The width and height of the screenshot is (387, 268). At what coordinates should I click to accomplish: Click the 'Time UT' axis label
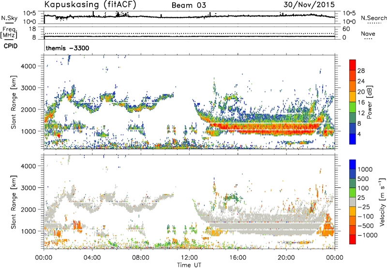click(x=189, y=265)
